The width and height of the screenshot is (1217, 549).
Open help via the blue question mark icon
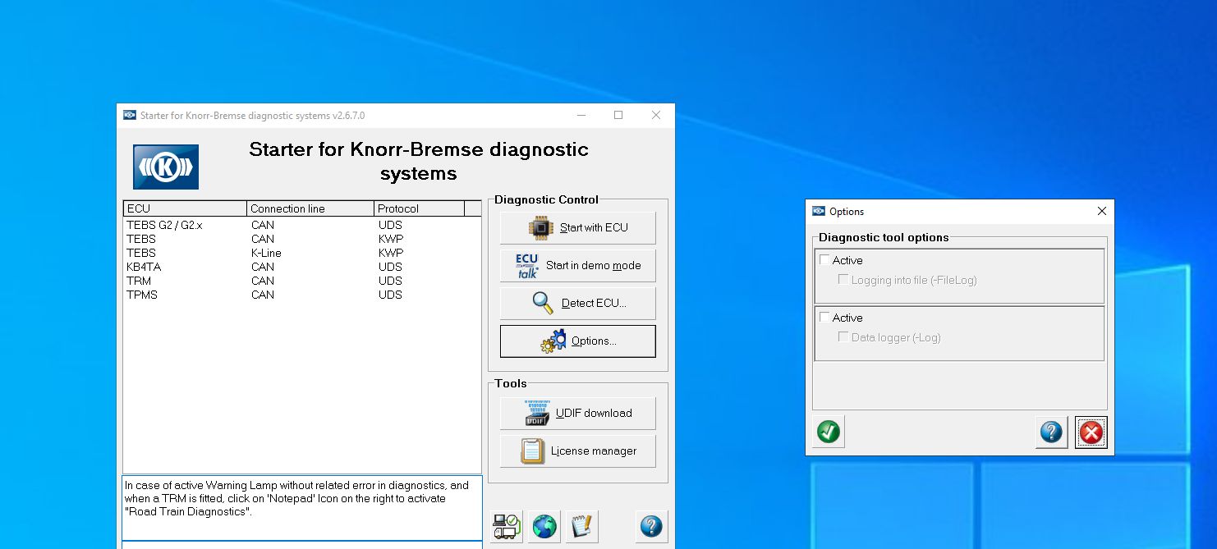tap(652, 526)
